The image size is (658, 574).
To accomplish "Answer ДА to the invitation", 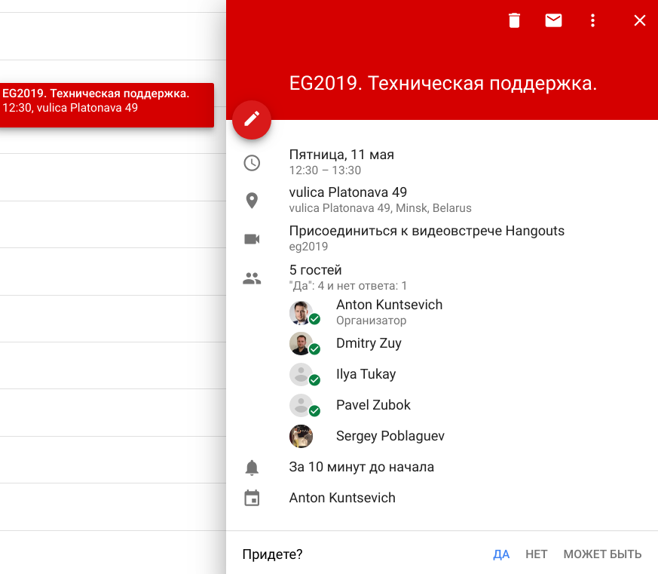I will (x=501, y=554).
